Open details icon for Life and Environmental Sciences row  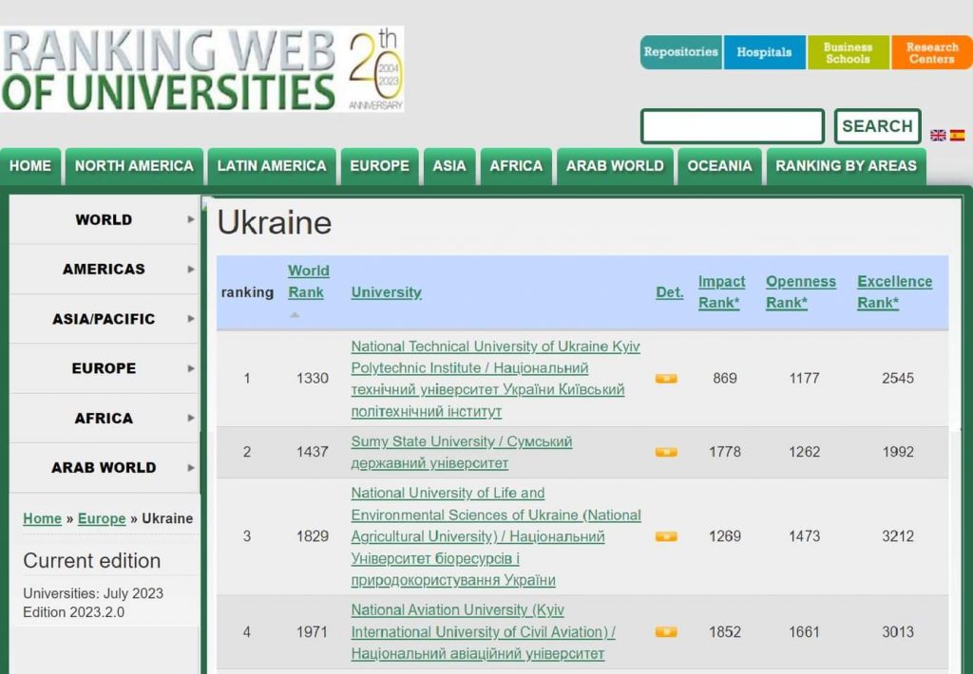click(666, 536)
